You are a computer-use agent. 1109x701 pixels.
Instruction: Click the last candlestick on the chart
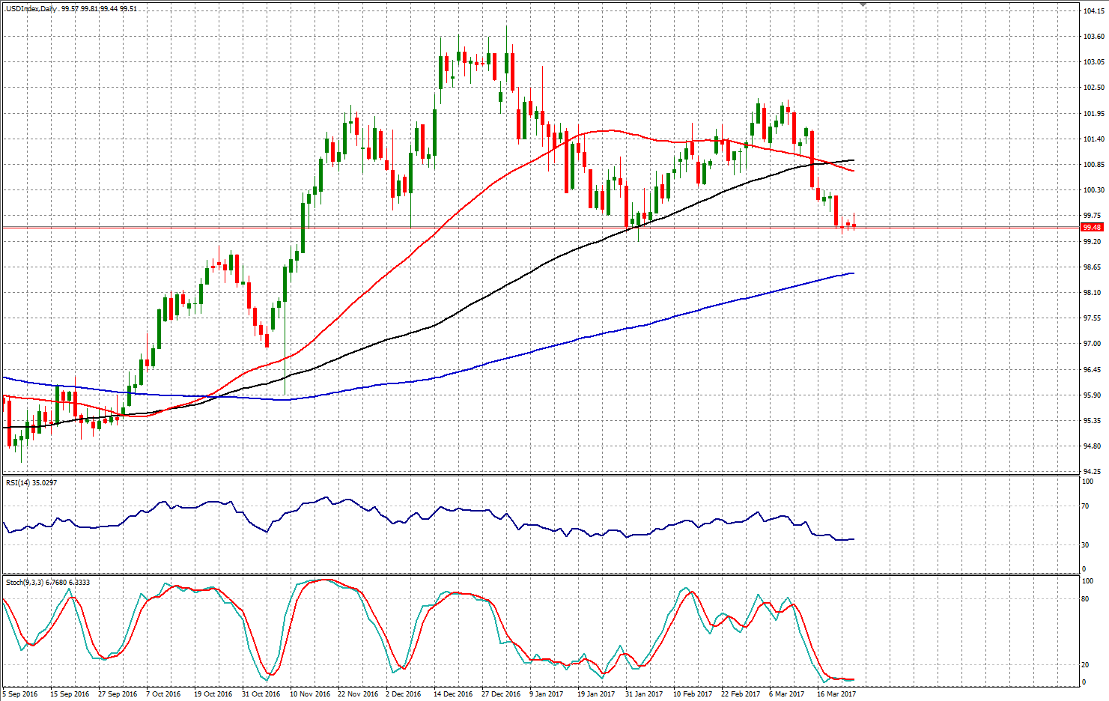(854, 225)
